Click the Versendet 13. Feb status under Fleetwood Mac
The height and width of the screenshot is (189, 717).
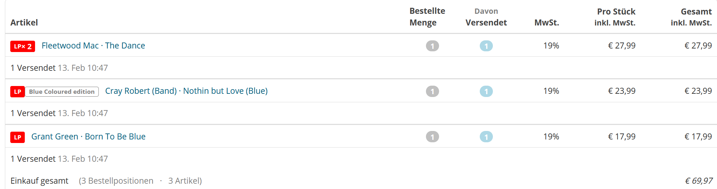(59, 68)
